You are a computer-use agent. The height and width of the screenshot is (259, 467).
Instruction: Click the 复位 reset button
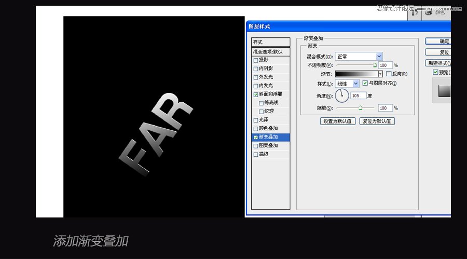[x=438, y=52]
